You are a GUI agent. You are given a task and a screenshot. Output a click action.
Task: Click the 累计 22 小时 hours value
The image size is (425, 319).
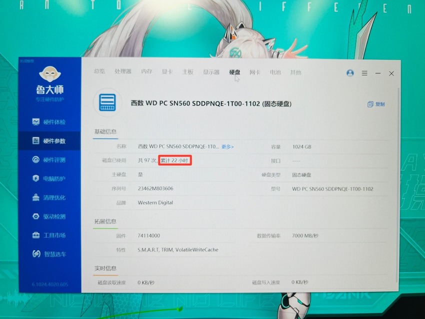coord(175,160)
